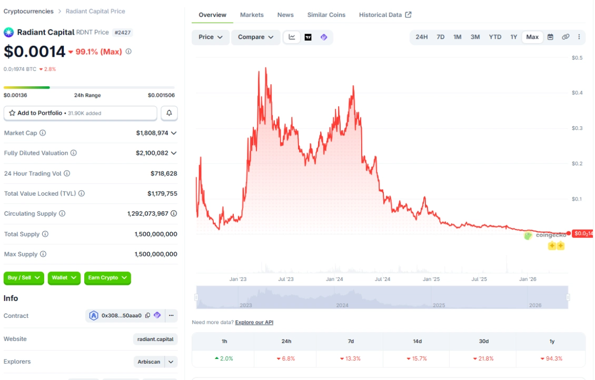The width and height of the screenshot is (595, 380).
Task: Click info icon next to Market Cap
Action: [43, 133]
